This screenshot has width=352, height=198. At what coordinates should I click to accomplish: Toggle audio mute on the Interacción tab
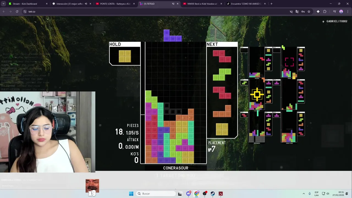click(x=86, y=4)
